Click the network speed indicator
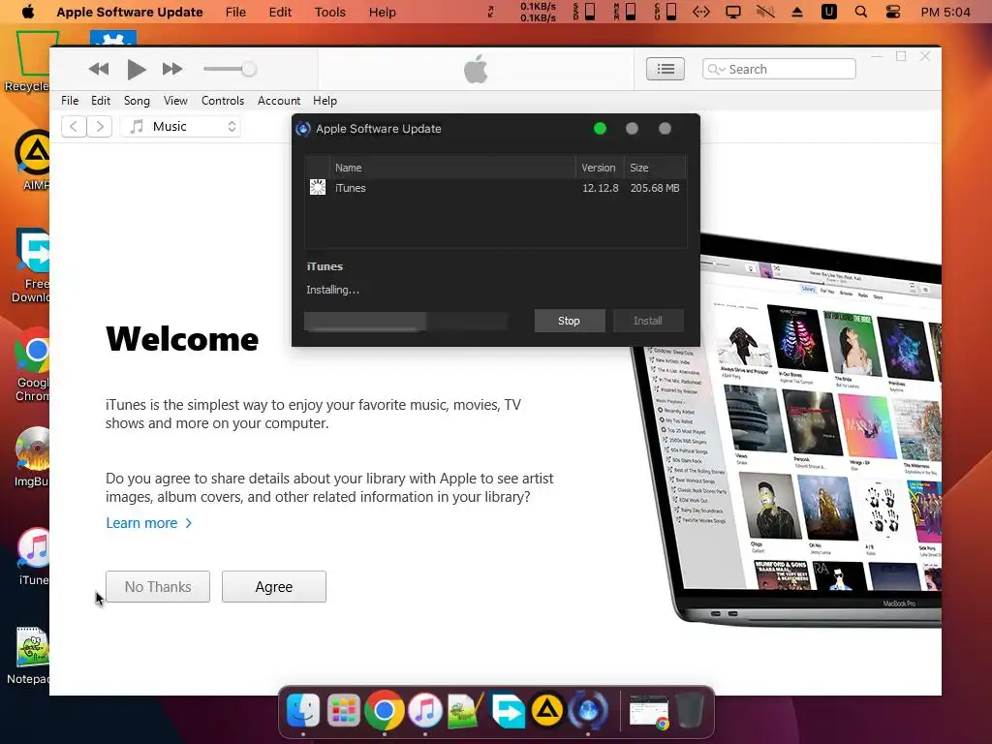 pyautogui.click(x=538, y=12)
